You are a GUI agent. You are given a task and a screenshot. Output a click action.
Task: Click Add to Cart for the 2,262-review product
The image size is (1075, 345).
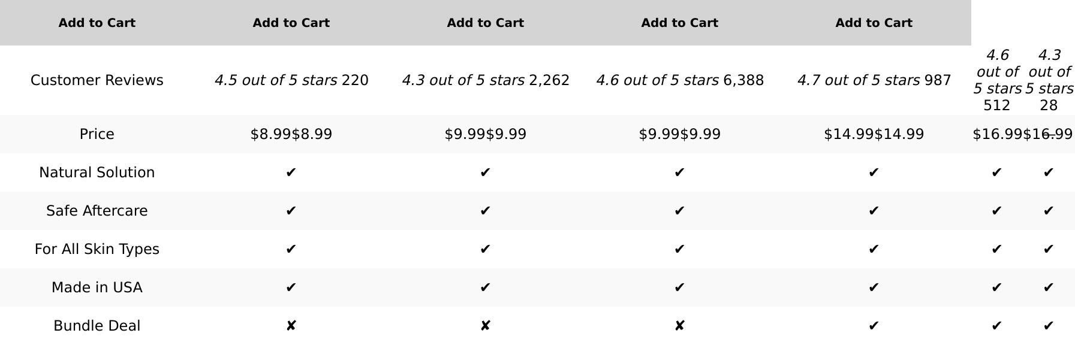point(485,23)
